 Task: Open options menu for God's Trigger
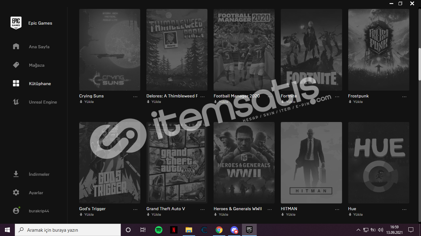point(135,209)
